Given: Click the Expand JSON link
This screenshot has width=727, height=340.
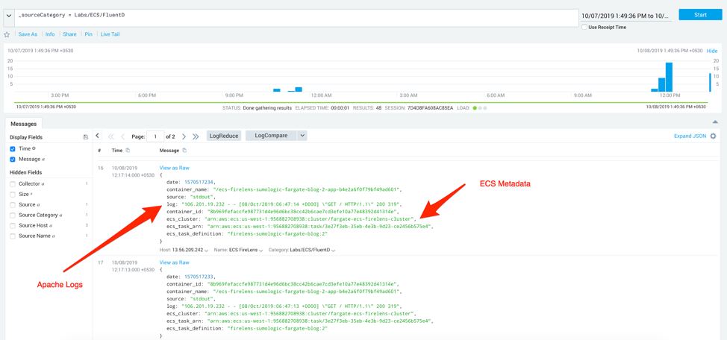Looking at the screenshot, I should pos(690,136).
